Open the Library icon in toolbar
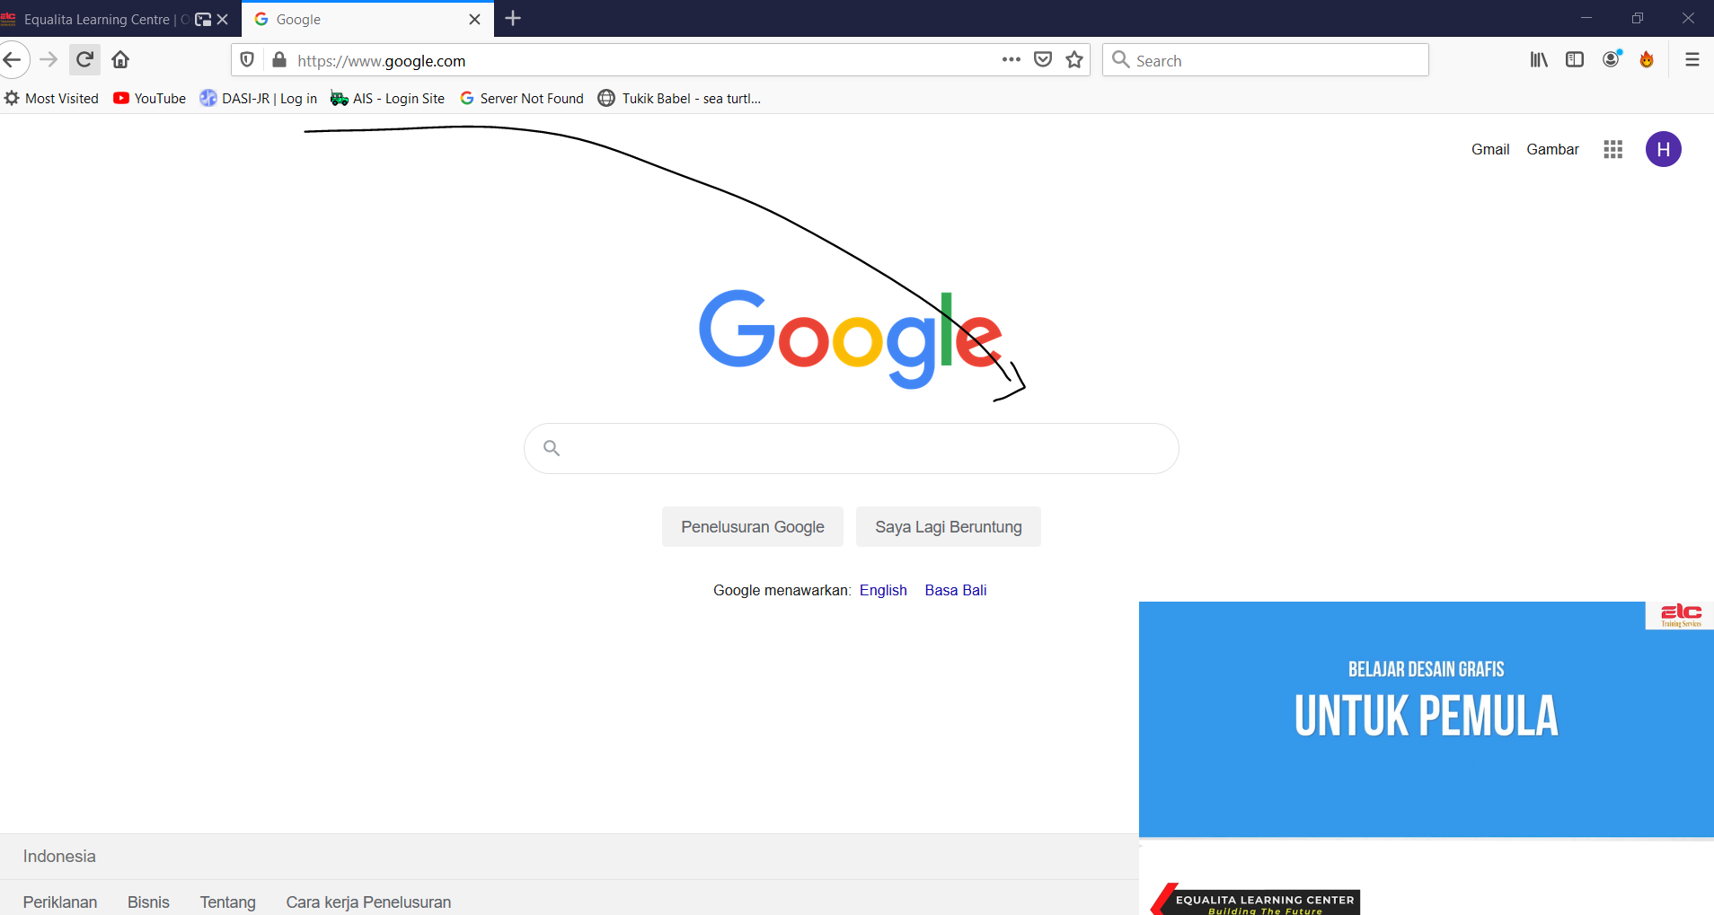 (x=1539, y=60)
